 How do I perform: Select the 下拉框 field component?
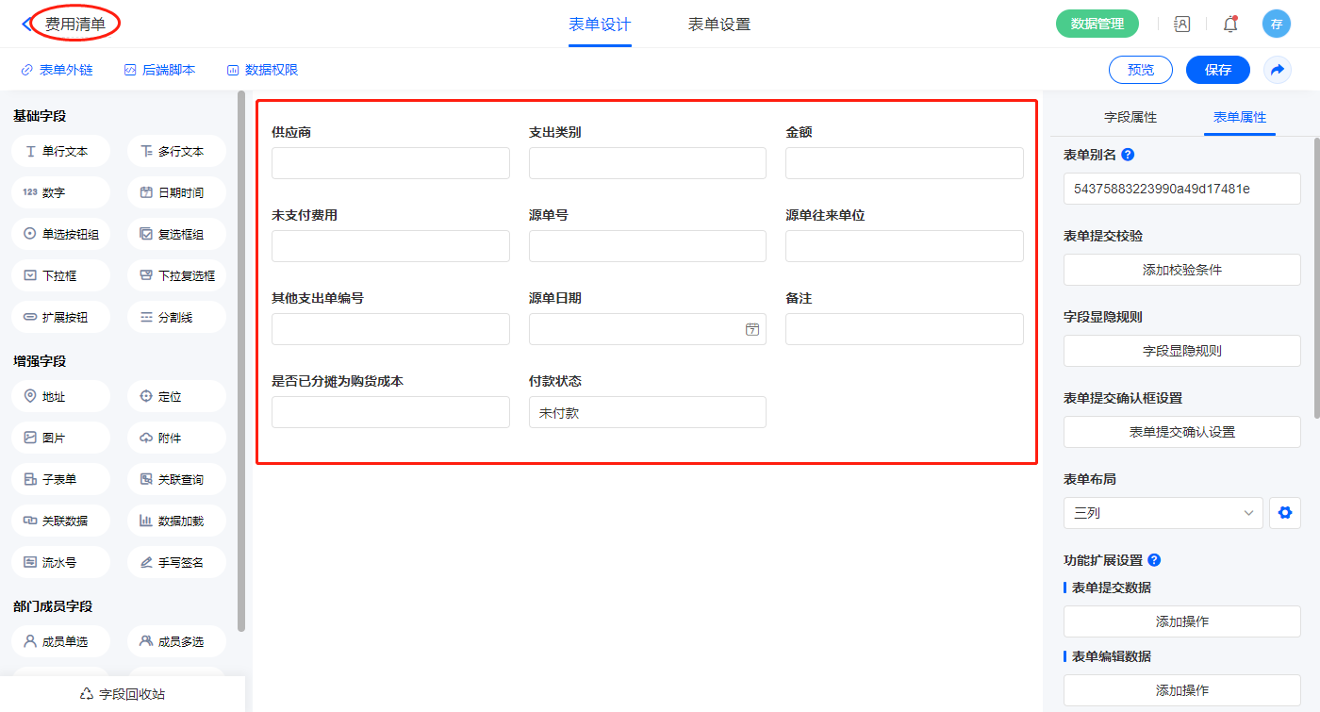61,275
